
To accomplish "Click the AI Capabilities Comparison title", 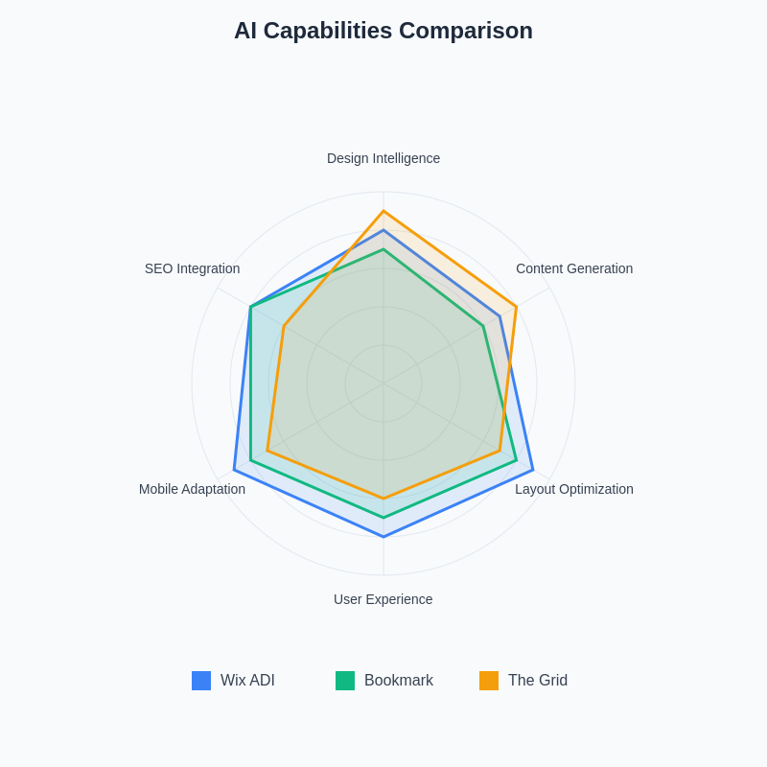I will point(383,31).
